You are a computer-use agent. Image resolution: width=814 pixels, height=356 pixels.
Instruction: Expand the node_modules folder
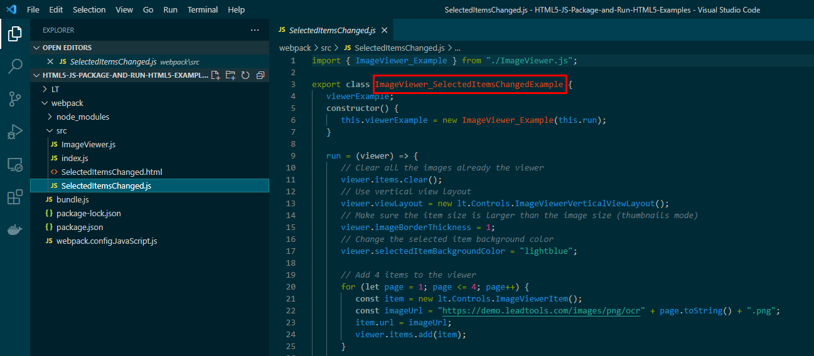[149, 117]
